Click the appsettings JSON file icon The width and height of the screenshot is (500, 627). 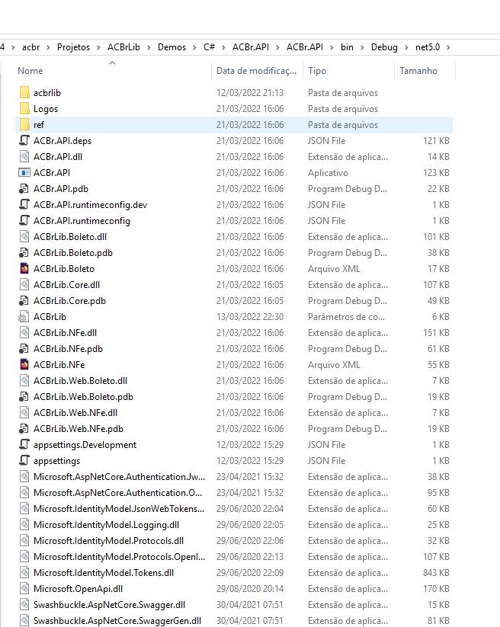[24, 461]
